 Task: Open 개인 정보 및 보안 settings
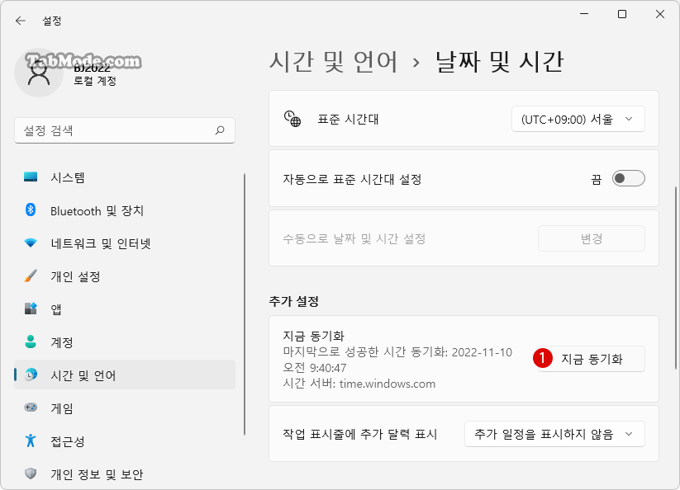point(125,474)
